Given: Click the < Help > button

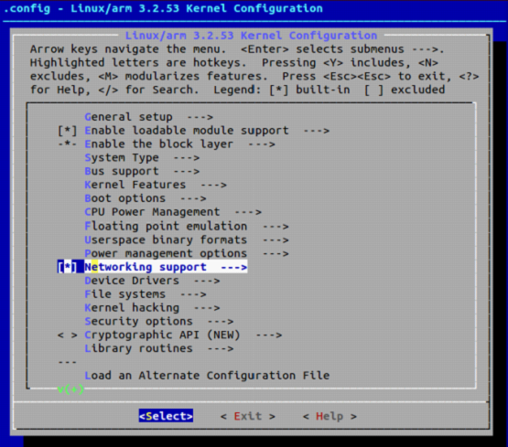Looking at the screenshot, I should [330, 416].
